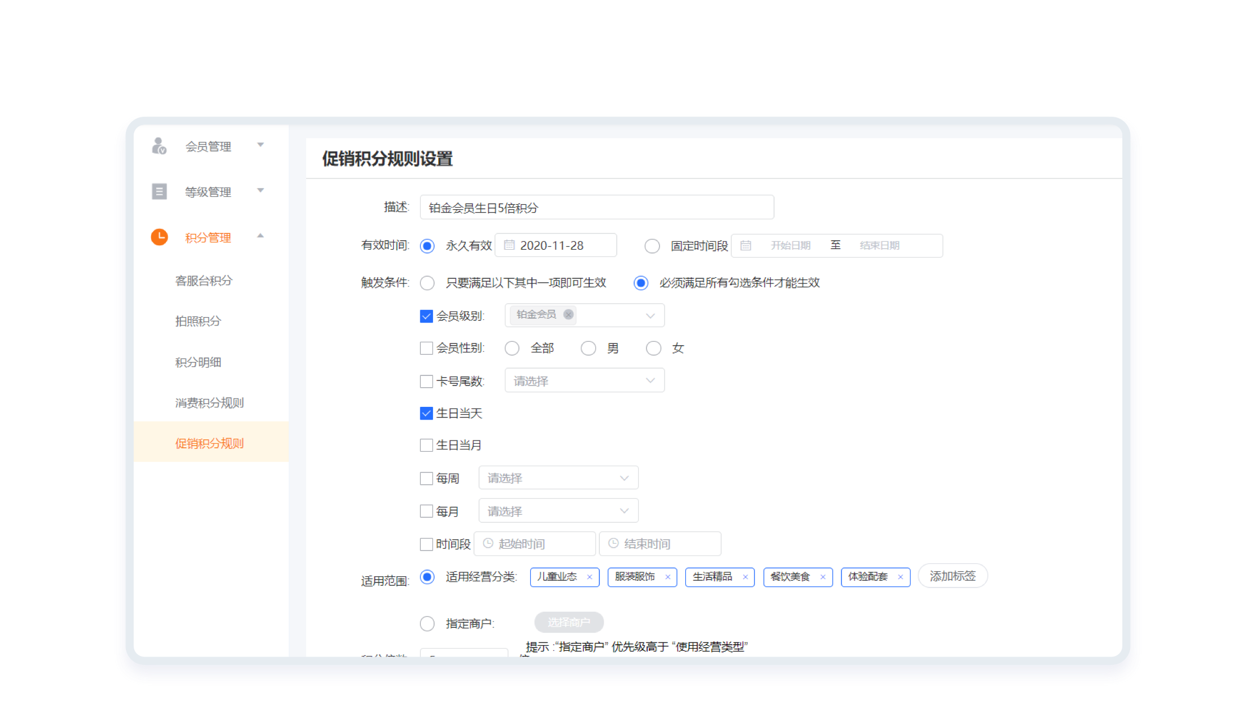Remove the 体验配套 tag

click(900, 577)
